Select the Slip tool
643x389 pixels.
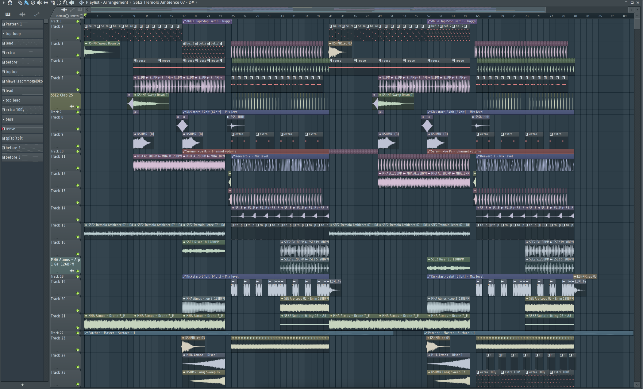click(46, 2)
